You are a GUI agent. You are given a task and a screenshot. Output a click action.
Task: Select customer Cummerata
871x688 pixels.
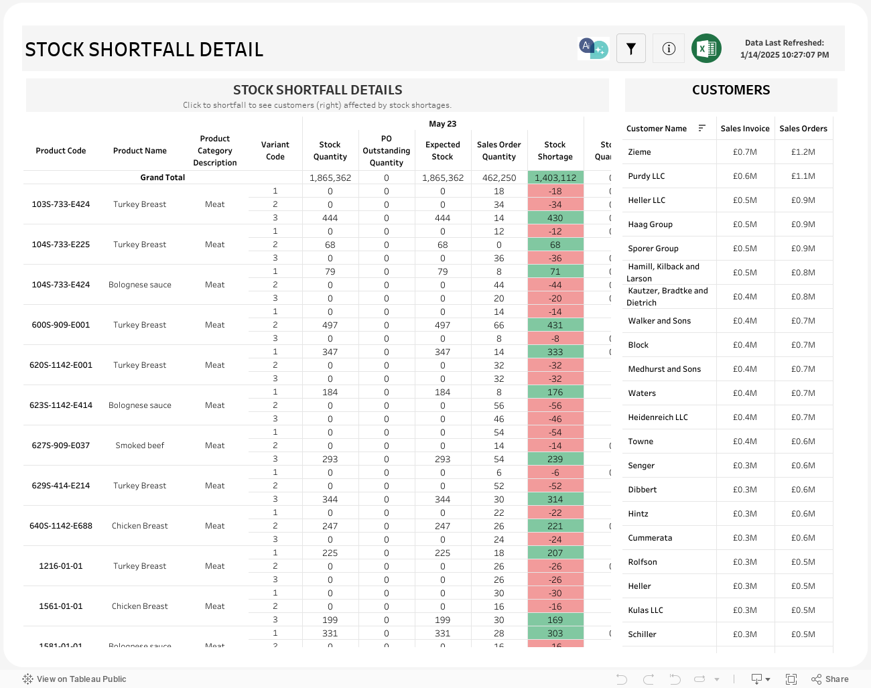click(650, 538)
